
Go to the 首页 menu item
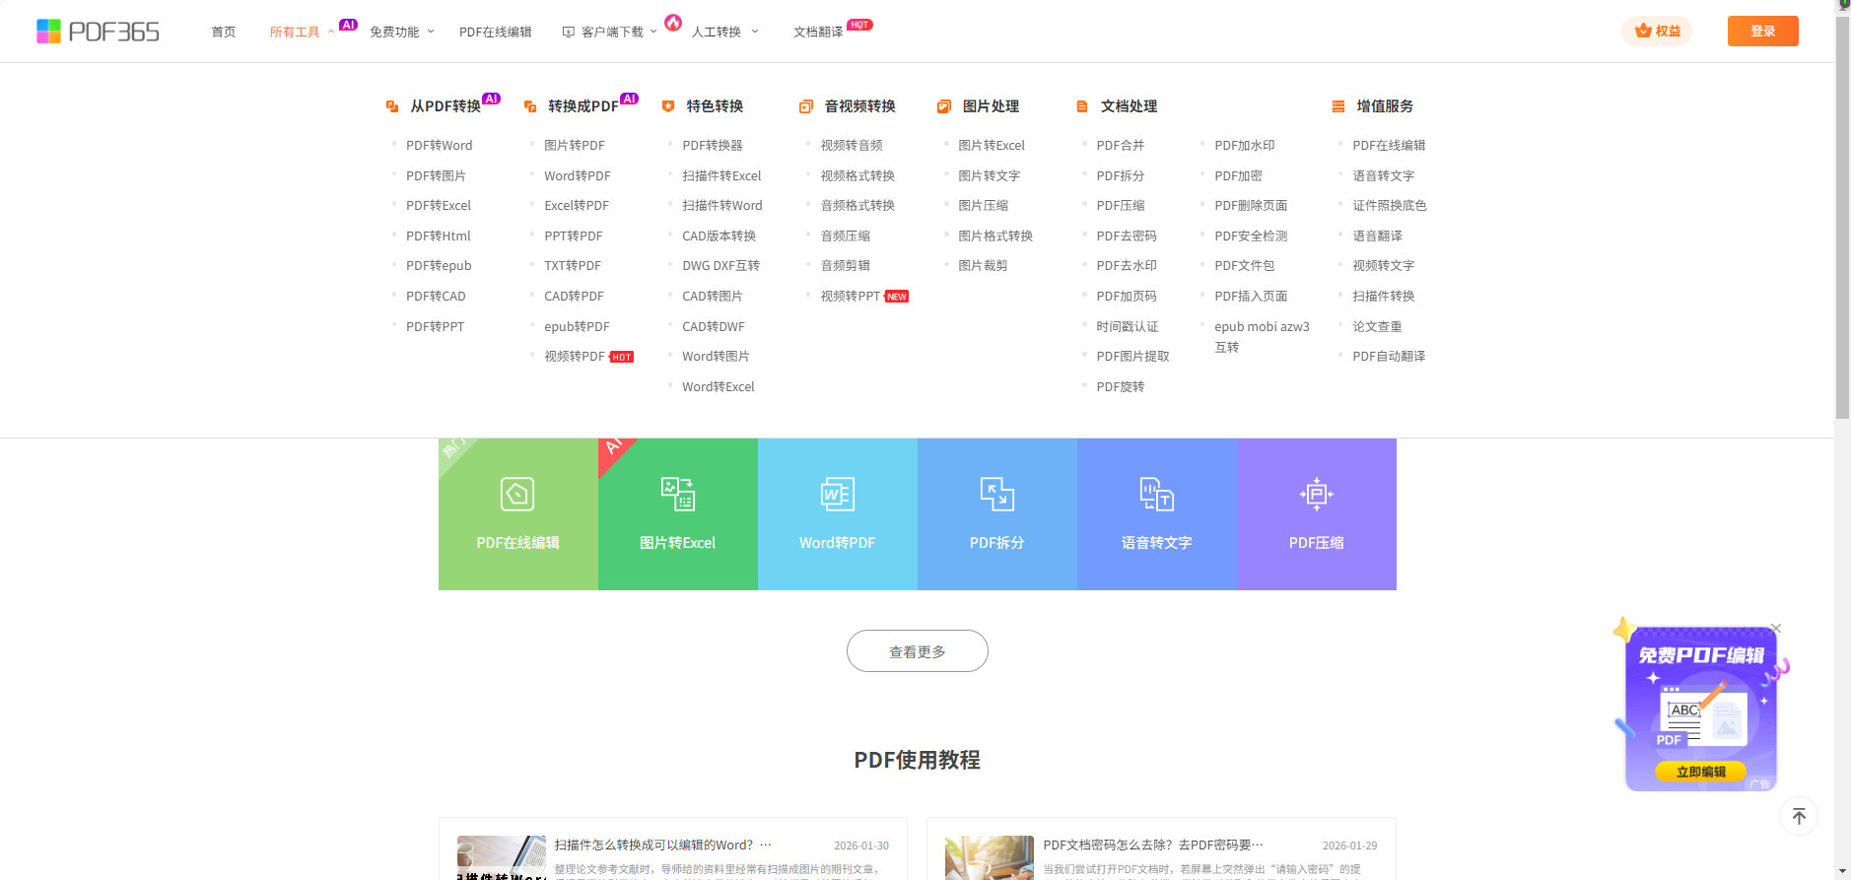[224, 33]
